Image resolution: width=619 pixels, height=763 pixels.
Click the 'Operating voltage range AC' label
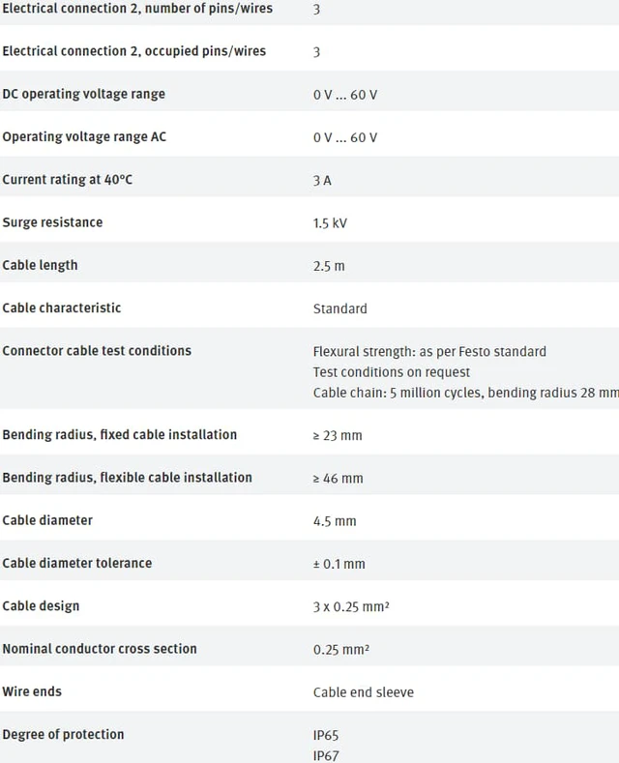pos(84,136)
